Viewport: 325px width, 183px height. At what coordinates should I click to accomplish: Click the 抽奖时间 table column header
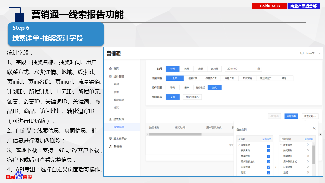click(180, 128)
